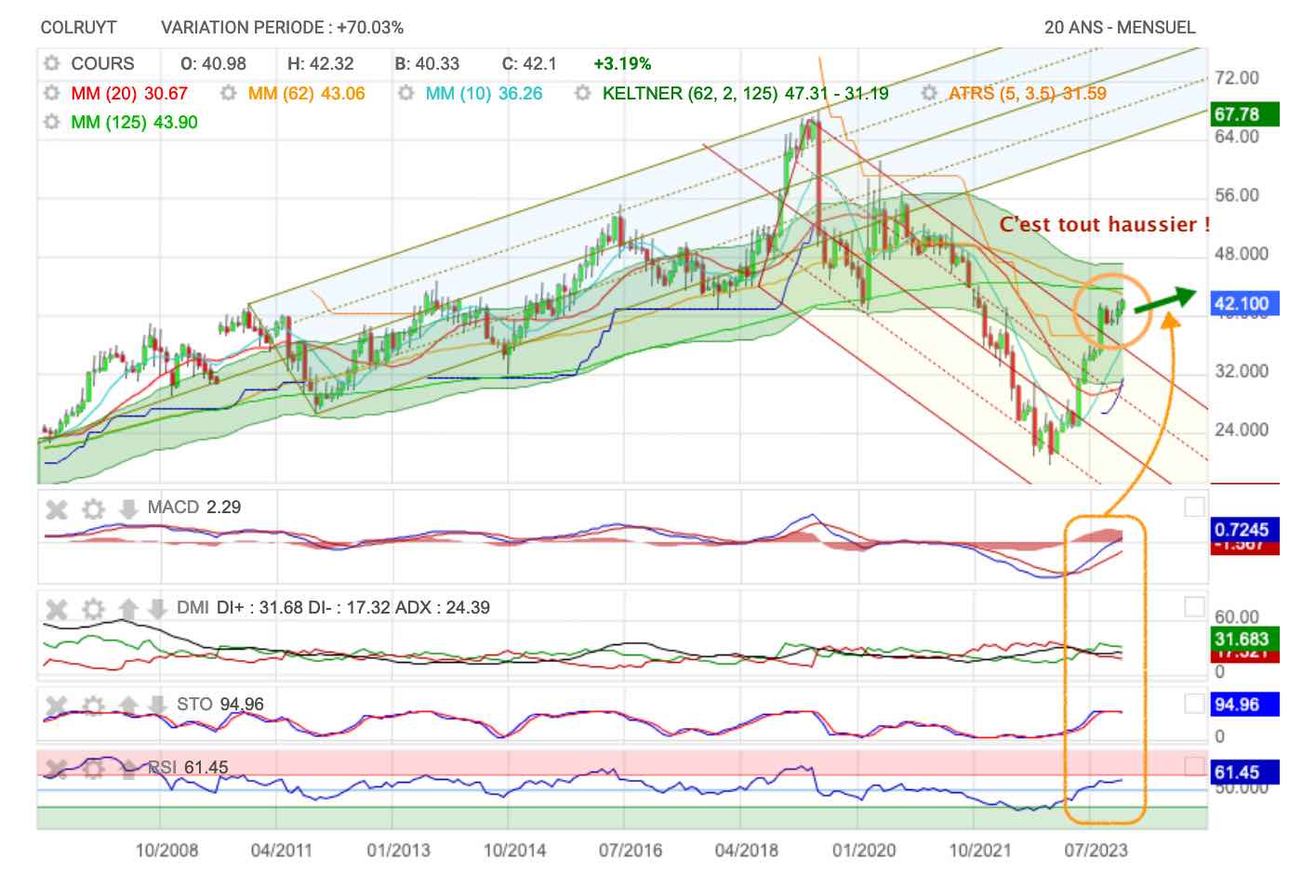Tick the RSI panel checkbox

1194,766
